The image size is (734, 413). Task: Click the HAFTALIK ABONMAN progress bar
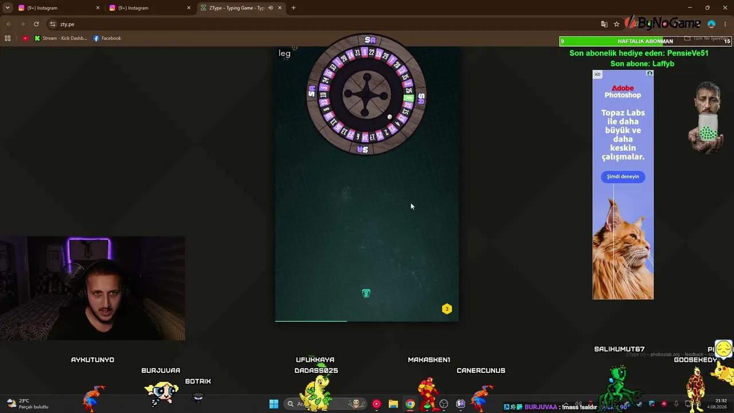pyautogui.click(x=645, y=41)
